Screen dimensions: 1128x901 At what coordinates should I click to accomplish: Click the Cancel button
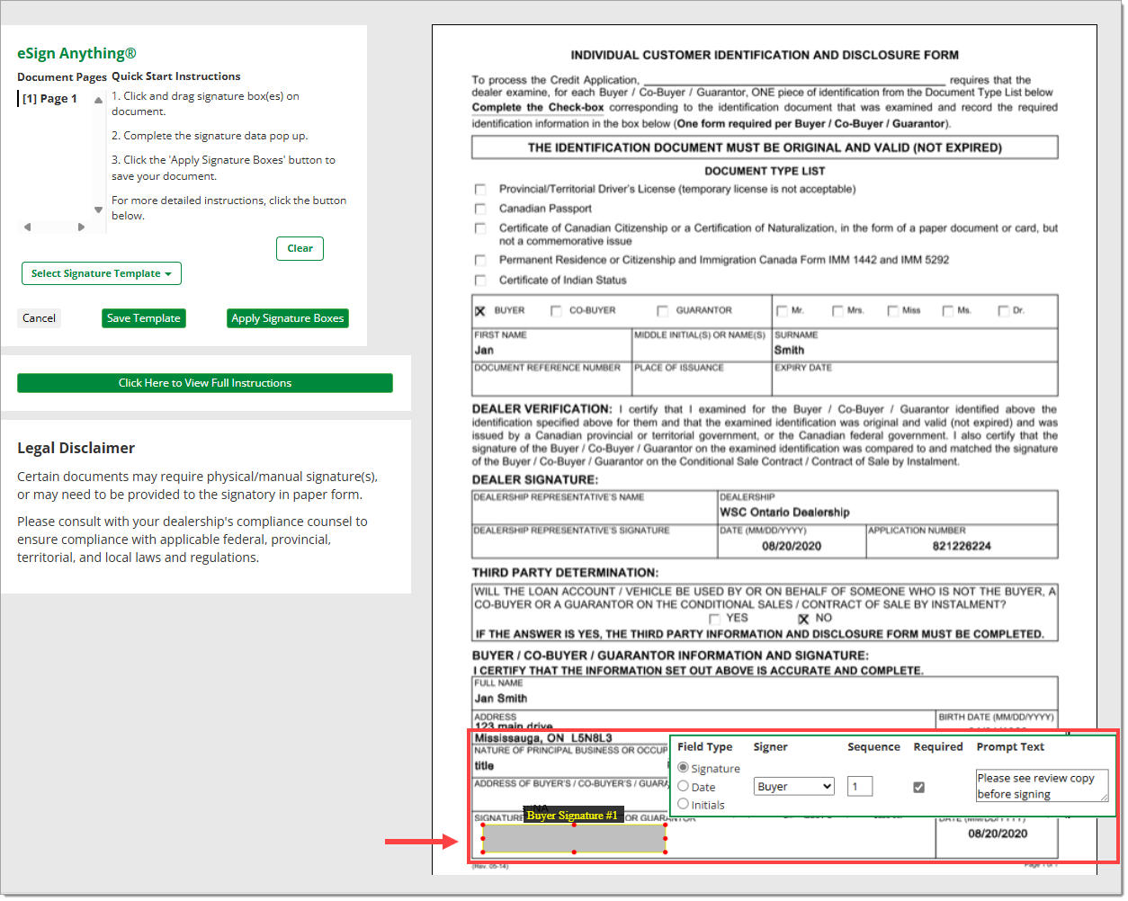[x=39, y=318]
